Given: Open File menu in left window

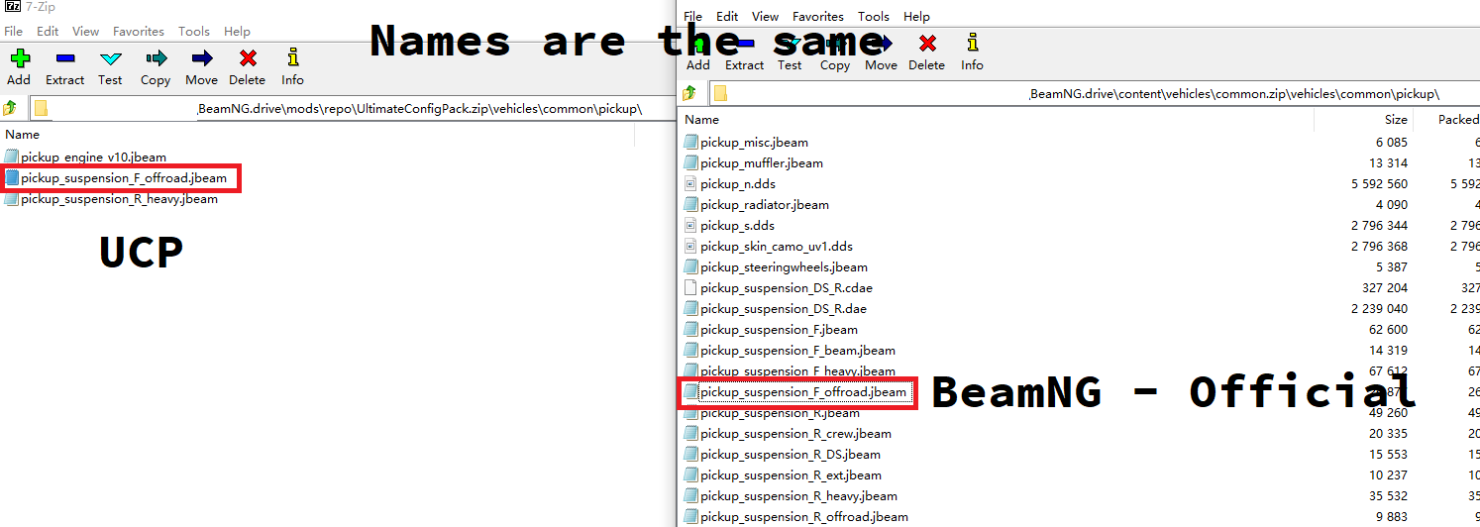Looking at the screenshot, I should (x=14, y=32).
